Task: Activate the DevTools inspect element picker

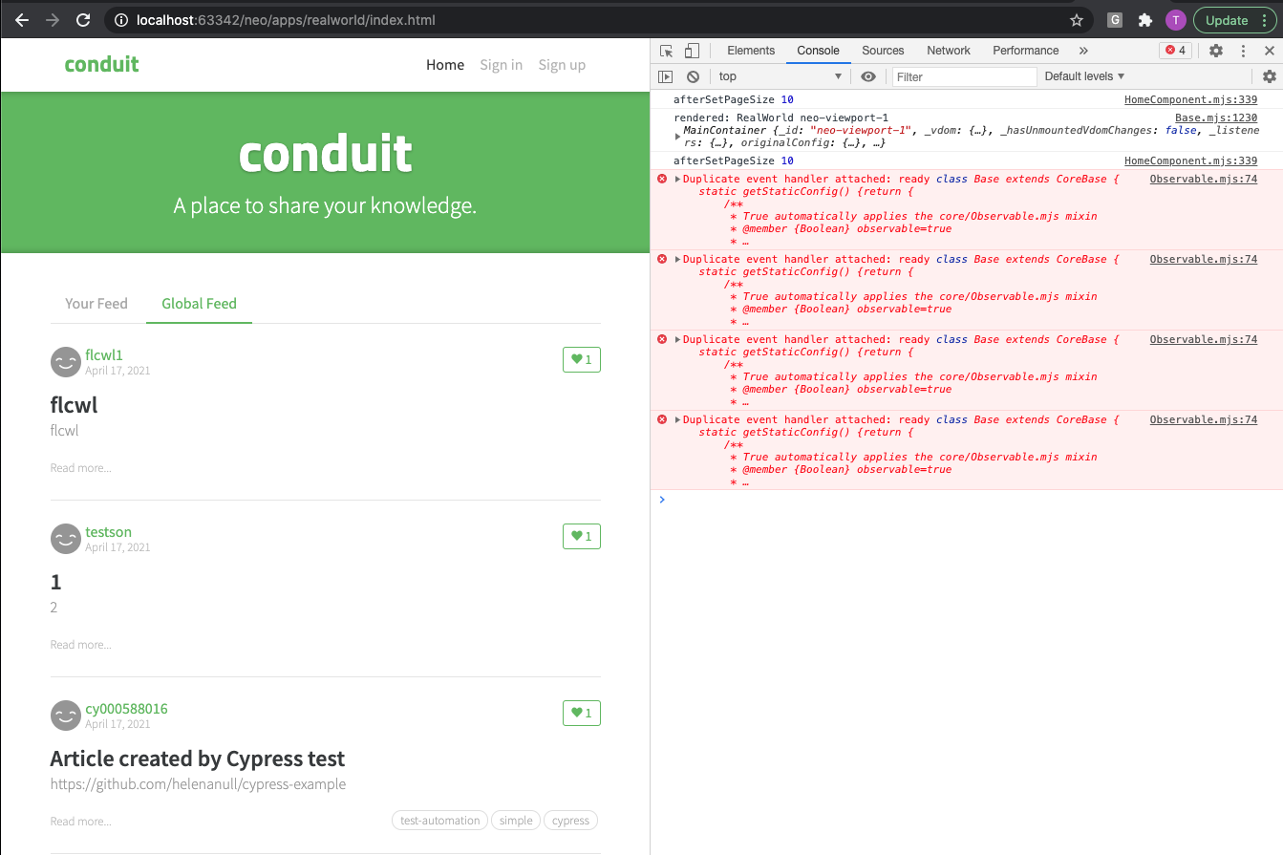Action: tap(667, 51)
